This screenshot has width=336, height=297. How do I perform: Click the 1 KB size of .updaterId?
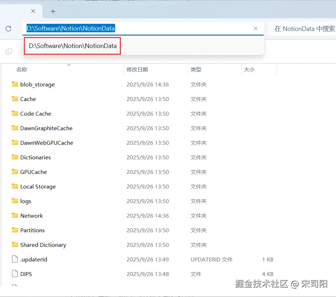268,259
